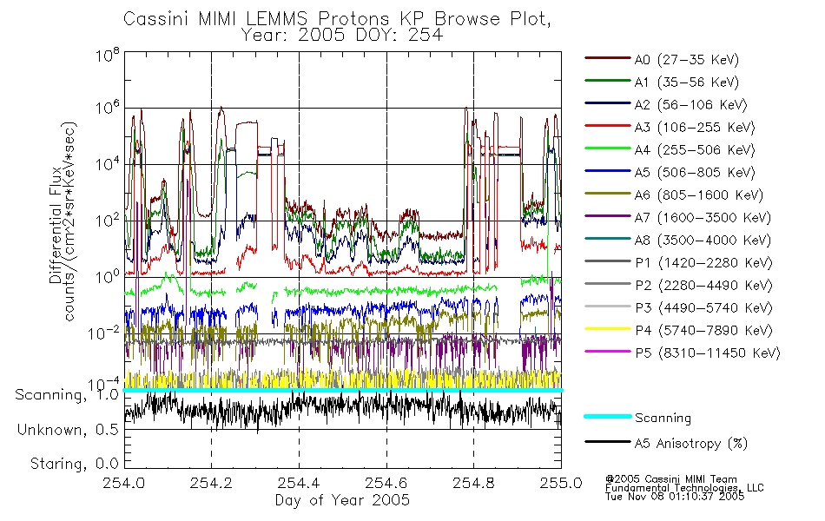Click the A1 (35-56 KeV) green legend swatch
This screenshot has width=825, height=521.
tap(608, 81)
